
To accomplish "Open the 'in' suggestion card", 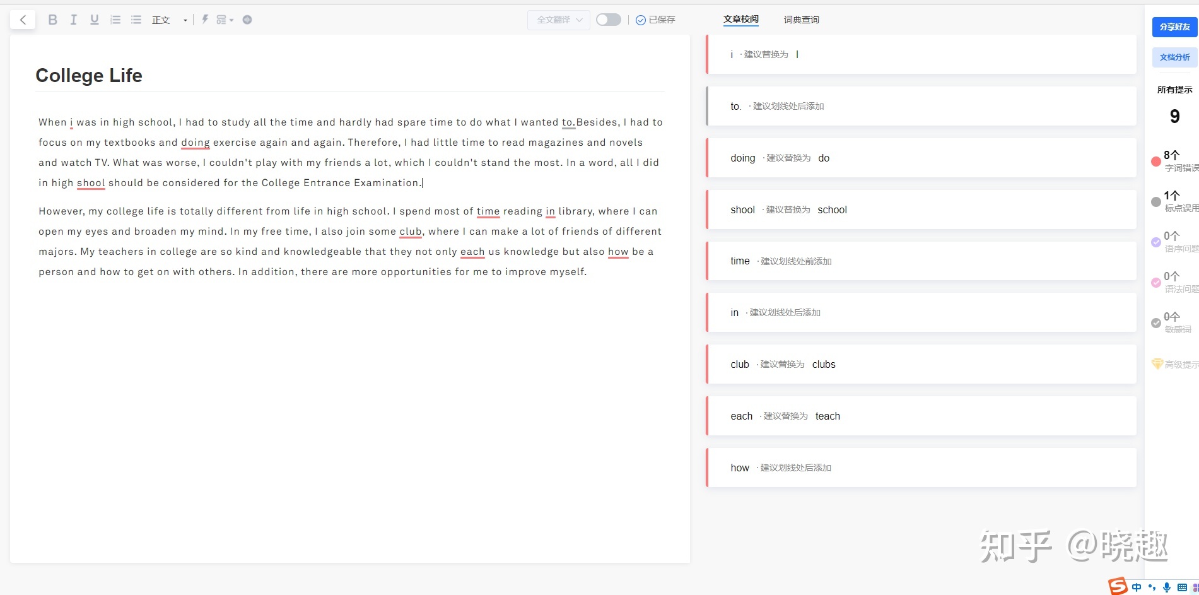I will click(921, 312).
